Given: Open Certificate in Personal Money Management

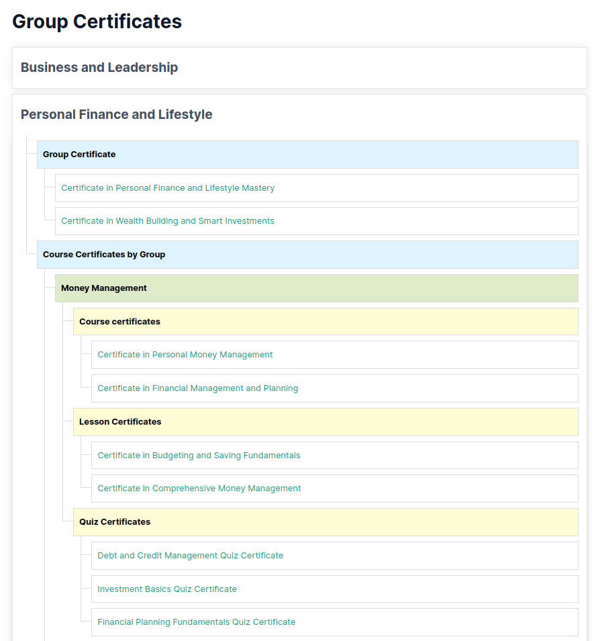Looking at the screenshot, I should pyautogui.click(x=185, y=355).
